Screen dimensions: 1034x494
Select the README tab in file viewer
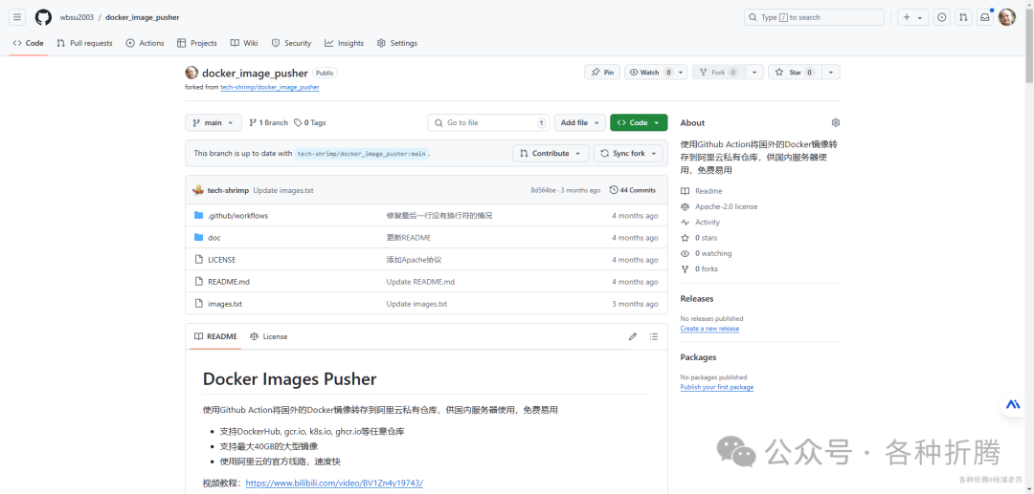coord(215,336)
